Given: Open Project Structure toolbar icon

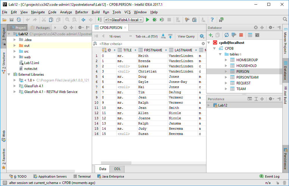Looking at the screenshot, I should click(194, 20).
